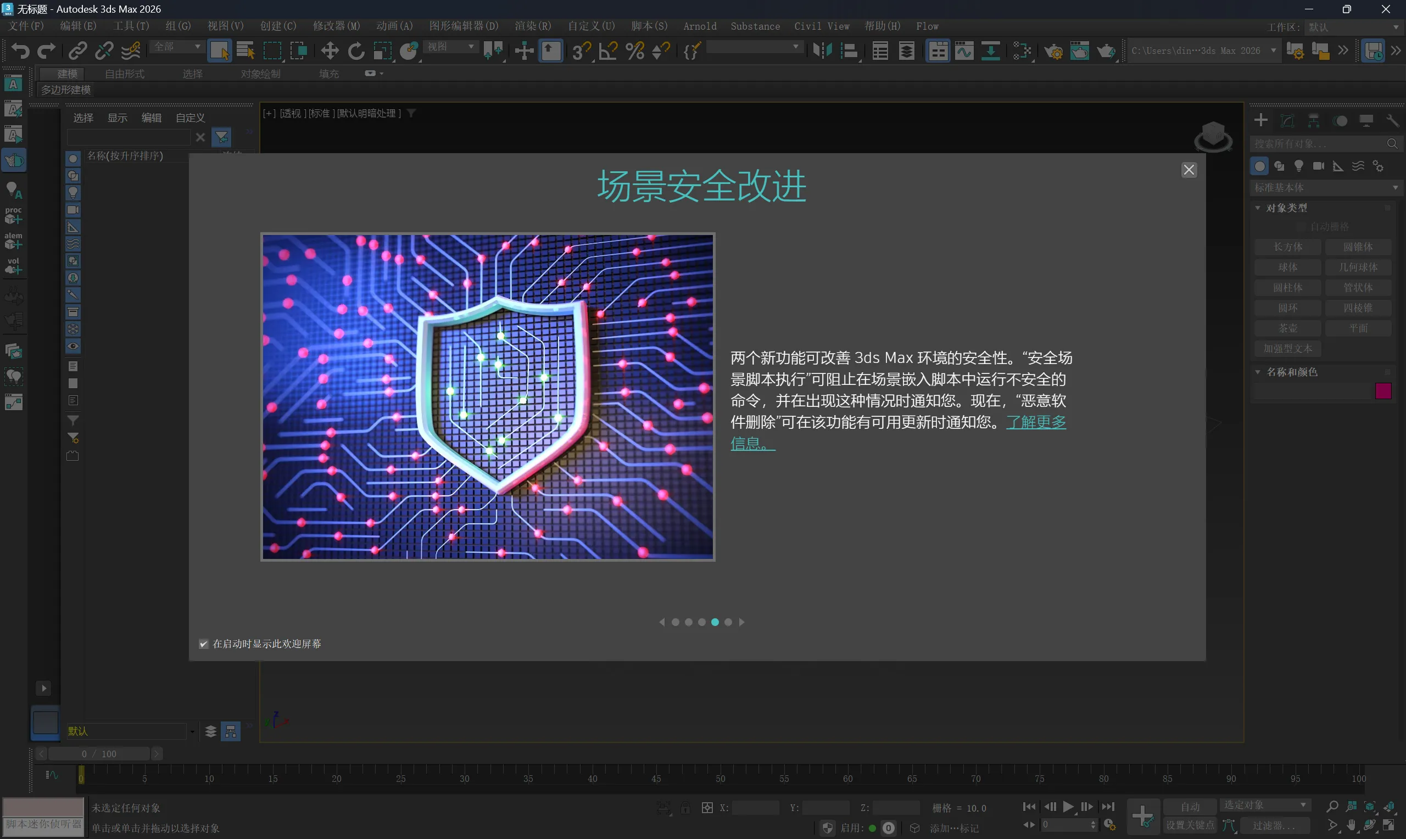
Task: Click the Undo arrow icon
Action: [x=20, y=51]
